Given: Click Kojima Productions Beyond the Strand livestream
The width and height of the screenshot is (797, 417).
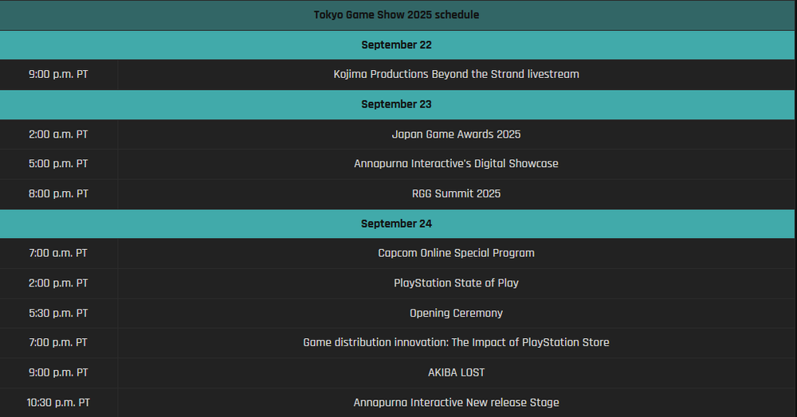Looking at the screenshot, I should pyautogui.click(x=456, y=74).
